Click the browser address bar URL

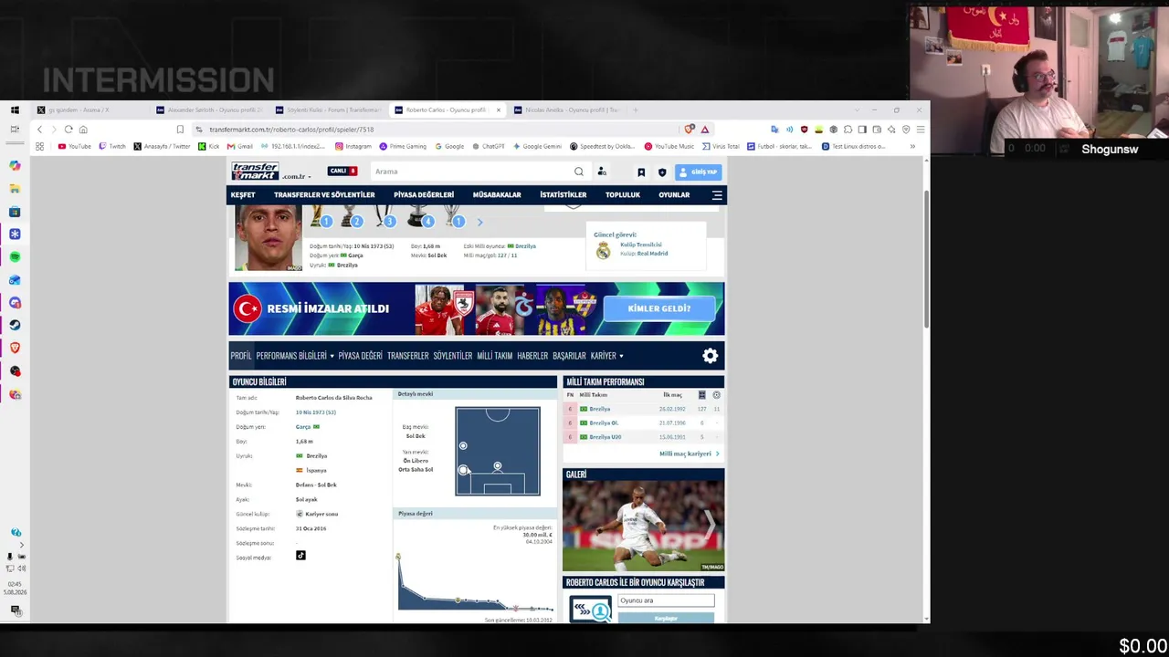point(291,130)
